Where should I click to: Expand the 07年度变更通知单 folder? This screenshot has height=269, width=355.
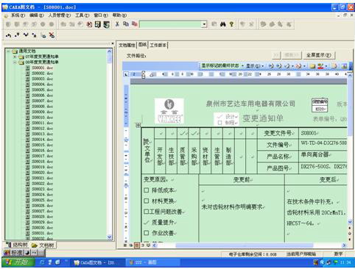tap(15, 57)
